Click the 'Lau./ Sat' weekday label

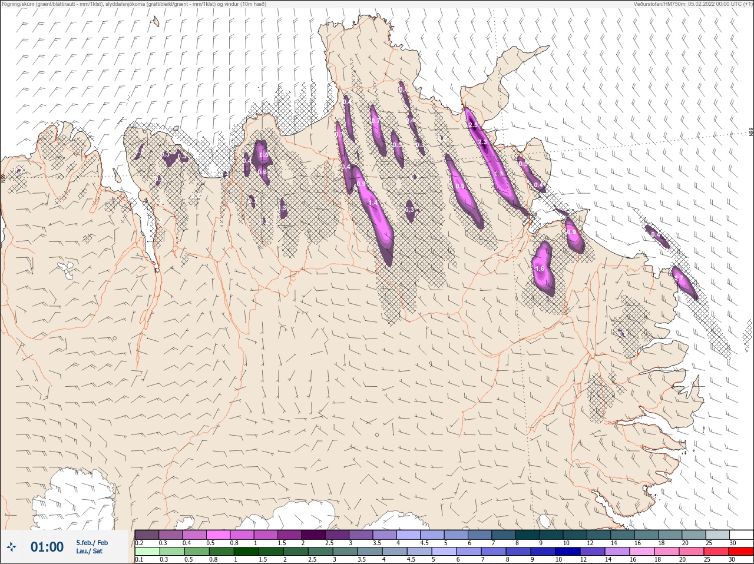(90, 552)
